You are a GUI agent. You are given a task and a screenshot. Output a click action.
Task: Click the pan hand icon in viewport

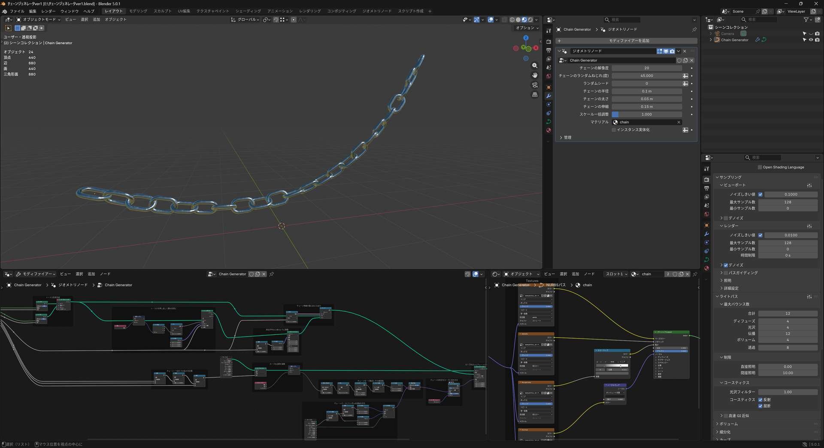[x=535, y=75]
